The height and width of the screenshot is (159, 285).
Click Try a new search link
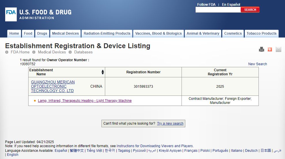pos(170,124)
